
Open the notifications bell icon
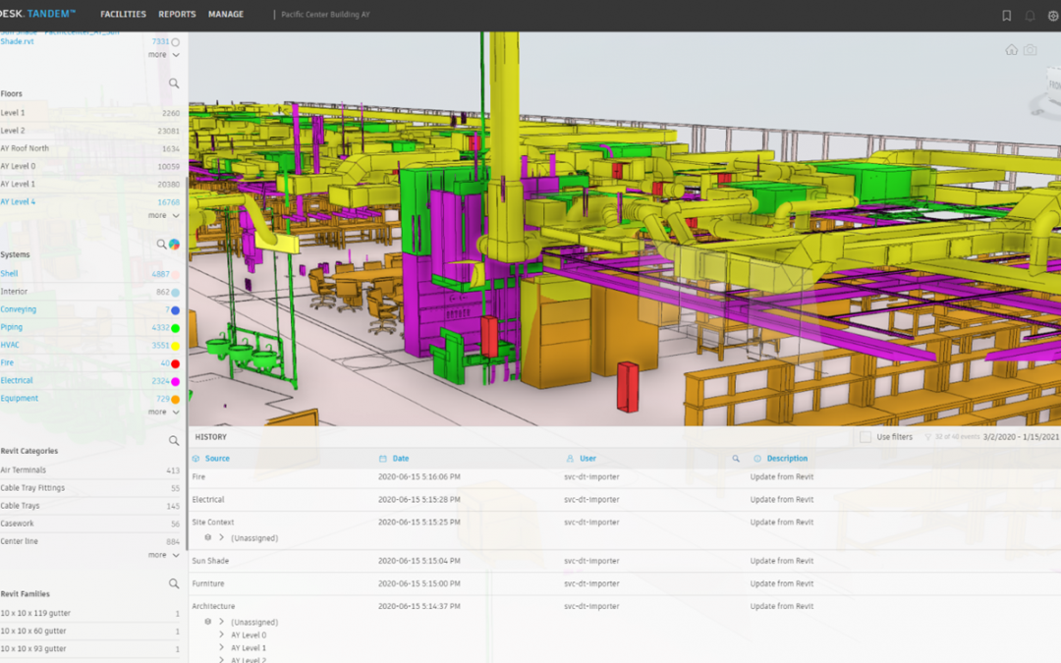[1030, 16]
